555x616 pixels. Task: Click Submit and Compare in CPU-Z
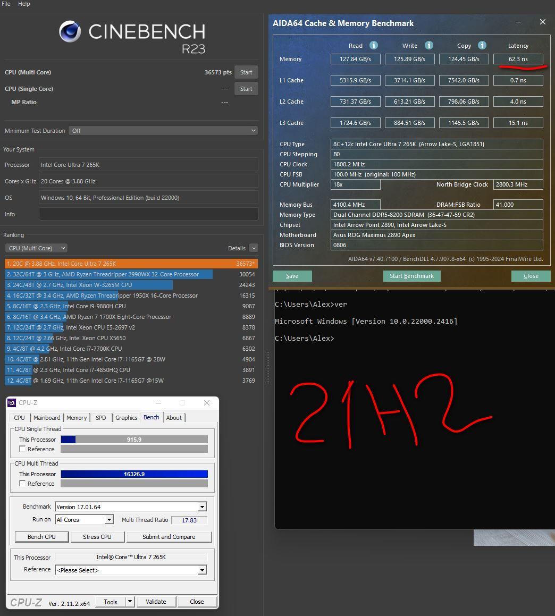[x=169, y=537]
